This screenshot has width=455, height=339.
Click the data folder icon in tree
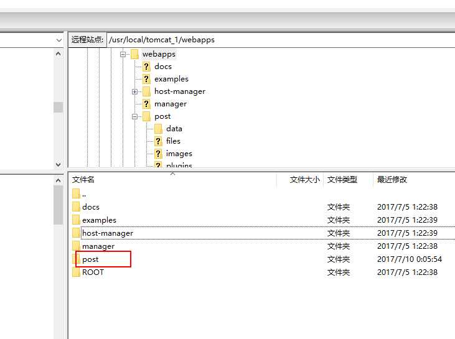[x=158, y=129]
